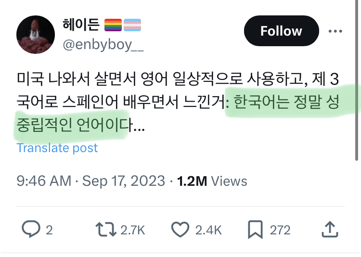Screen dimensions: 361x257
Task: Repost this tweet using the retweet icon
Action: coord(105,230)
